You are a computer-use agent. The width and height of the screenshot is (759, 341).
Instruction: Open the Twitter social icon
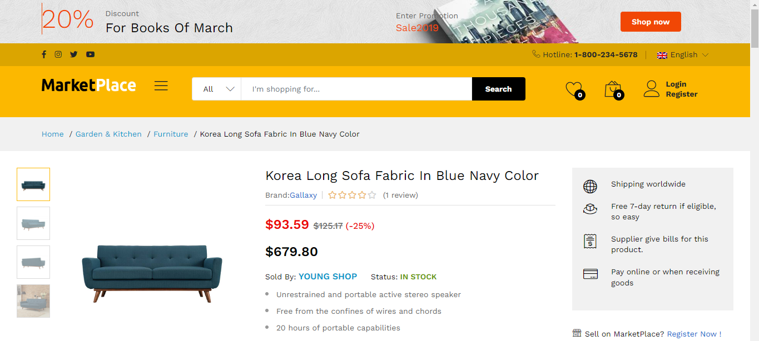tap(73, 54)
